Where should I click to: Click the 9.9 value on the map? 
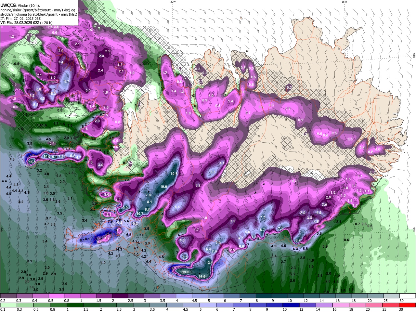[x=125, y=207]
